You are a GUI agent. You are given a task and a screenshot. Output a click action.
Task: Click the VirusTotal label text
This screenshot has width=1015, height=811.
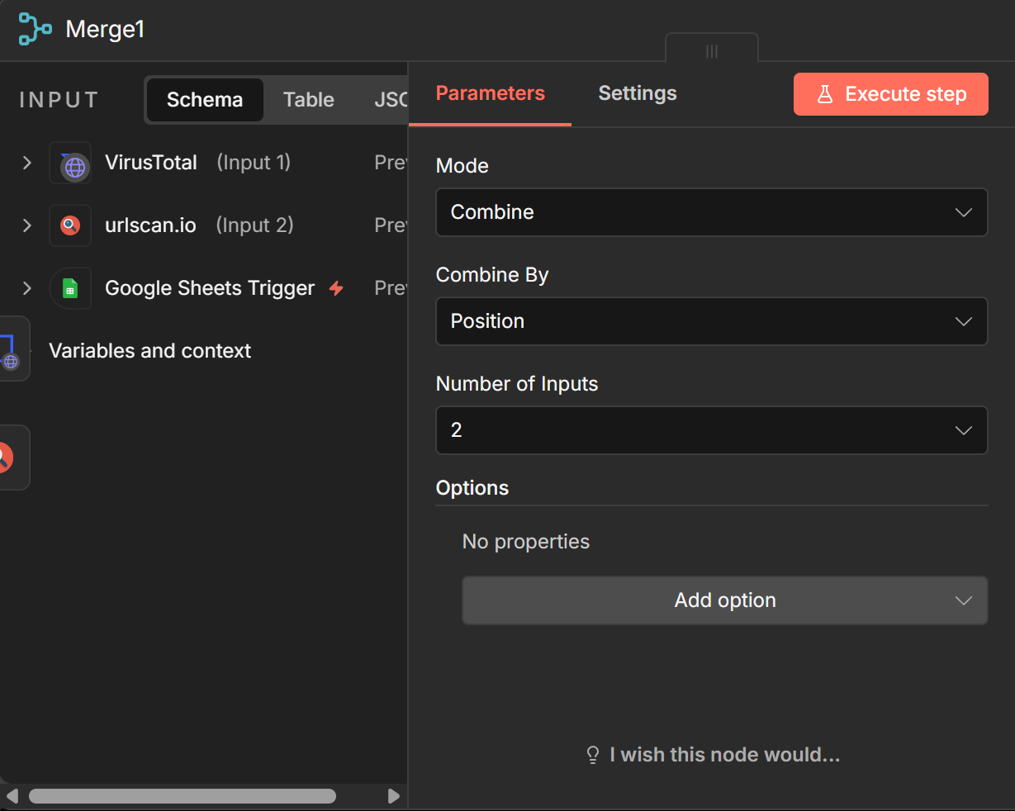151,163
